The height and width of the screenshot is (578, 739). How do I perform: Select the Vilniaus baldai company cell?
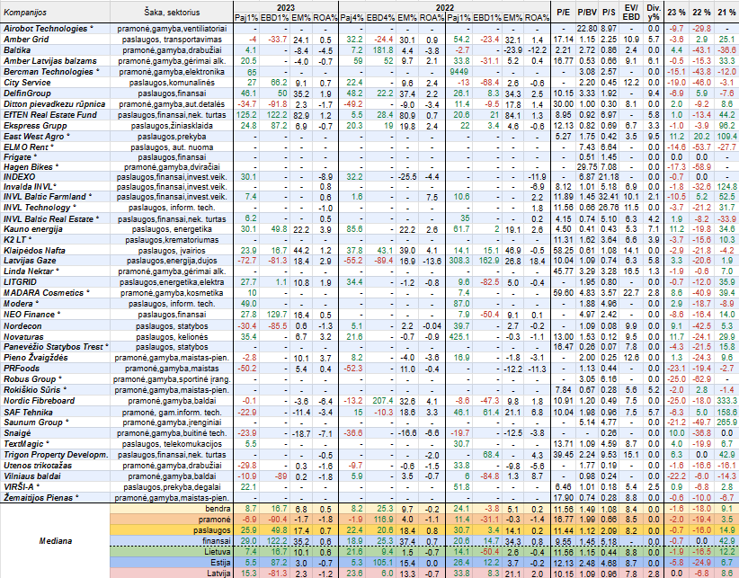[x=32, y=476]
